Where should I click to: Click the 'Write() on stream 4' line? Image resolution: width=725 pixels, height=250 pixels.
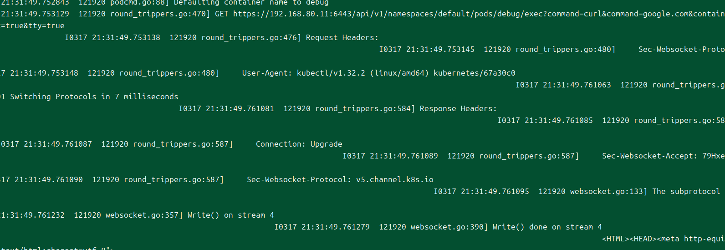click(x=231, y=215)
